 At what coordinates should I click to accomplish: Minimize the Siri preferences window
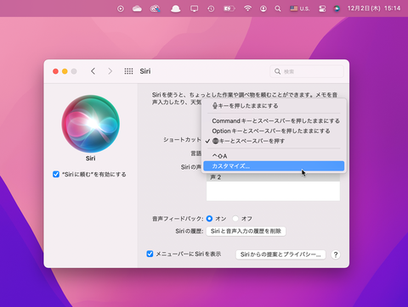pyautogui.click(x=65, y=71)
